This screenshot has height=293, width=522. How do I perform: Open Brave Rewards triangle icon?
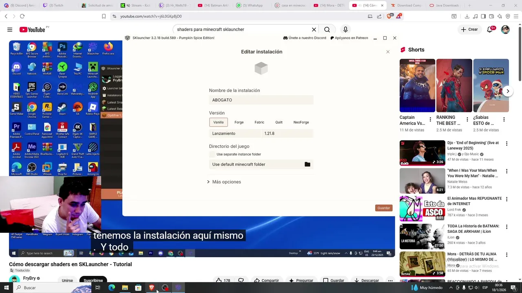coord(398,16)
